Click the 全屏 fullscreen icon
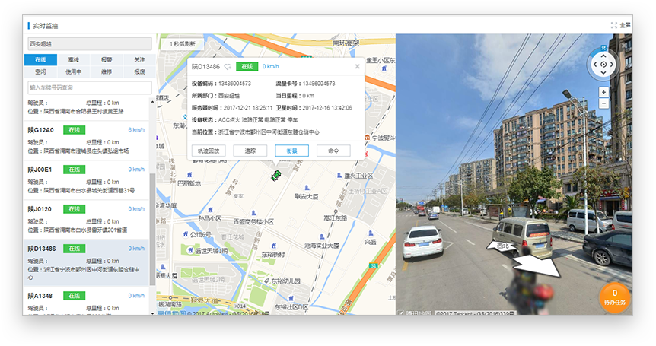The height and width of the screenshot is (346, 656). [x=613, y=25]
